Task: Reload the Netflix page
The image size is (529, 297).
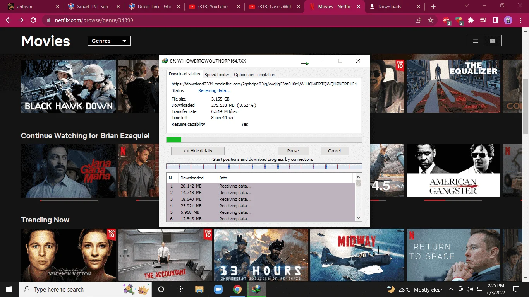Action: click(x=33, y=20)
